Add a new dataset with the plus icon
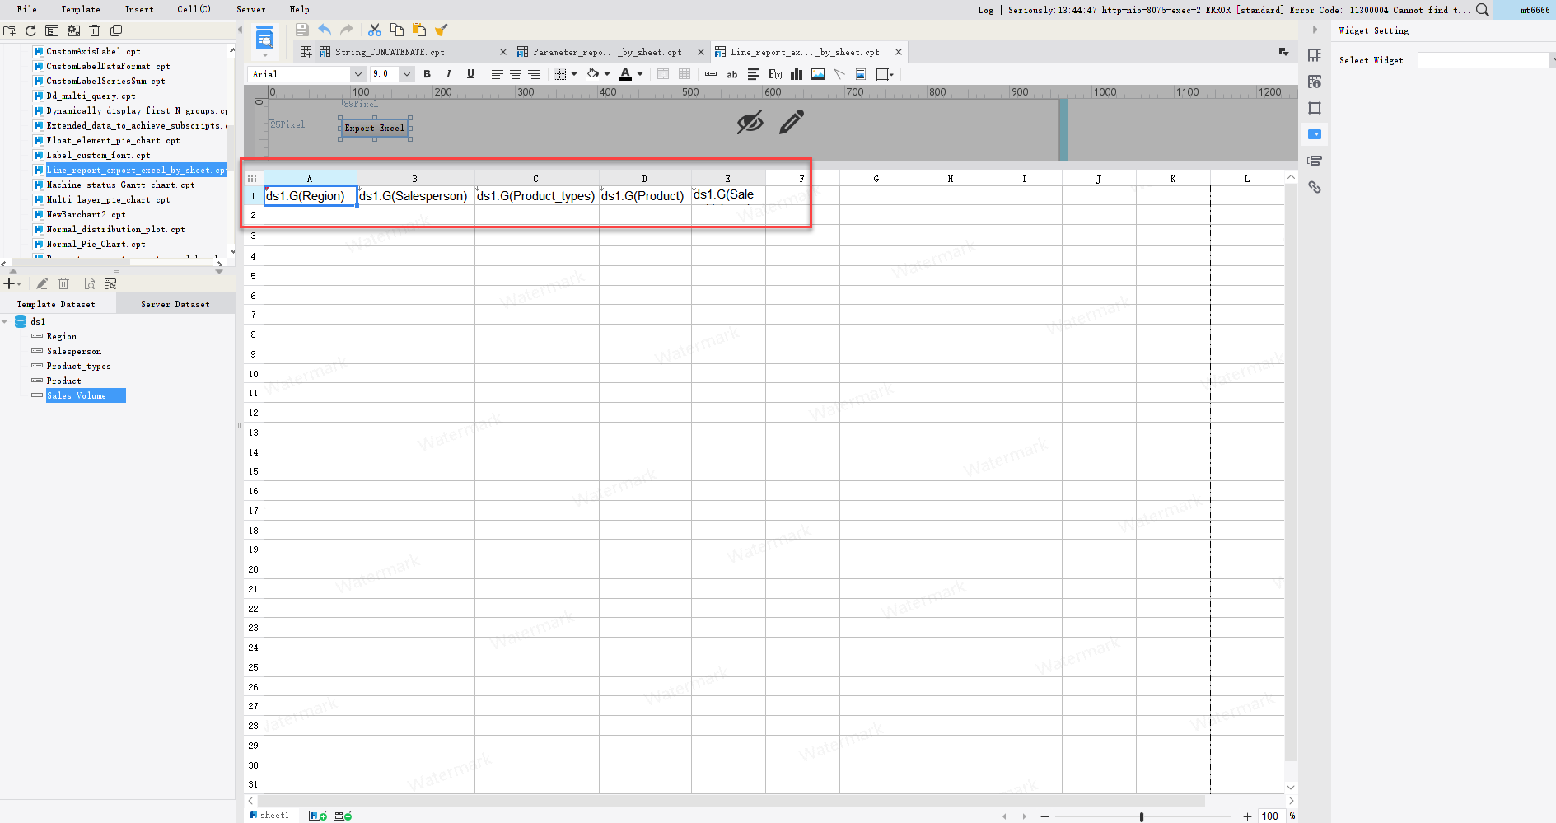Image resolution: width=1556 pixels, height=823 pixels. click(x=10, y=283)
